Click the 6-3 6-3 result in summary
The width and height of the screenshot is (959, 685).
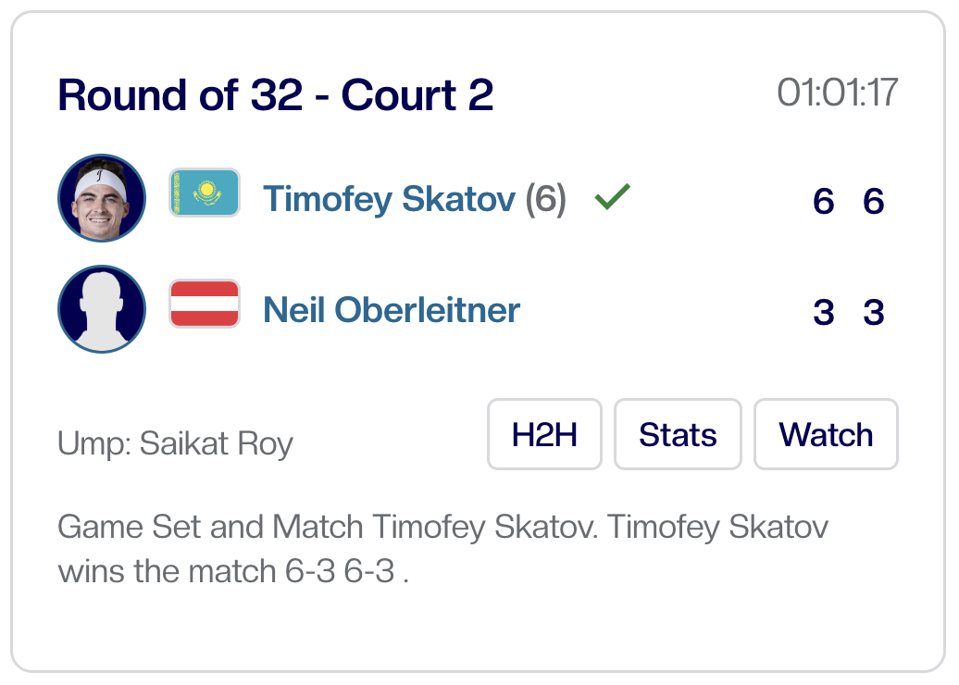coord(342,570)
